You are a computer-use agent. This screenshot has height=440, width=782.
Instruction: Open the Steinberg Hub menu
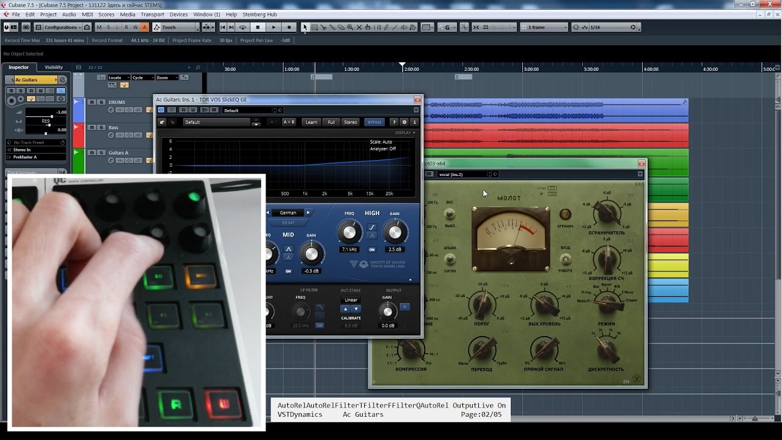260,14
